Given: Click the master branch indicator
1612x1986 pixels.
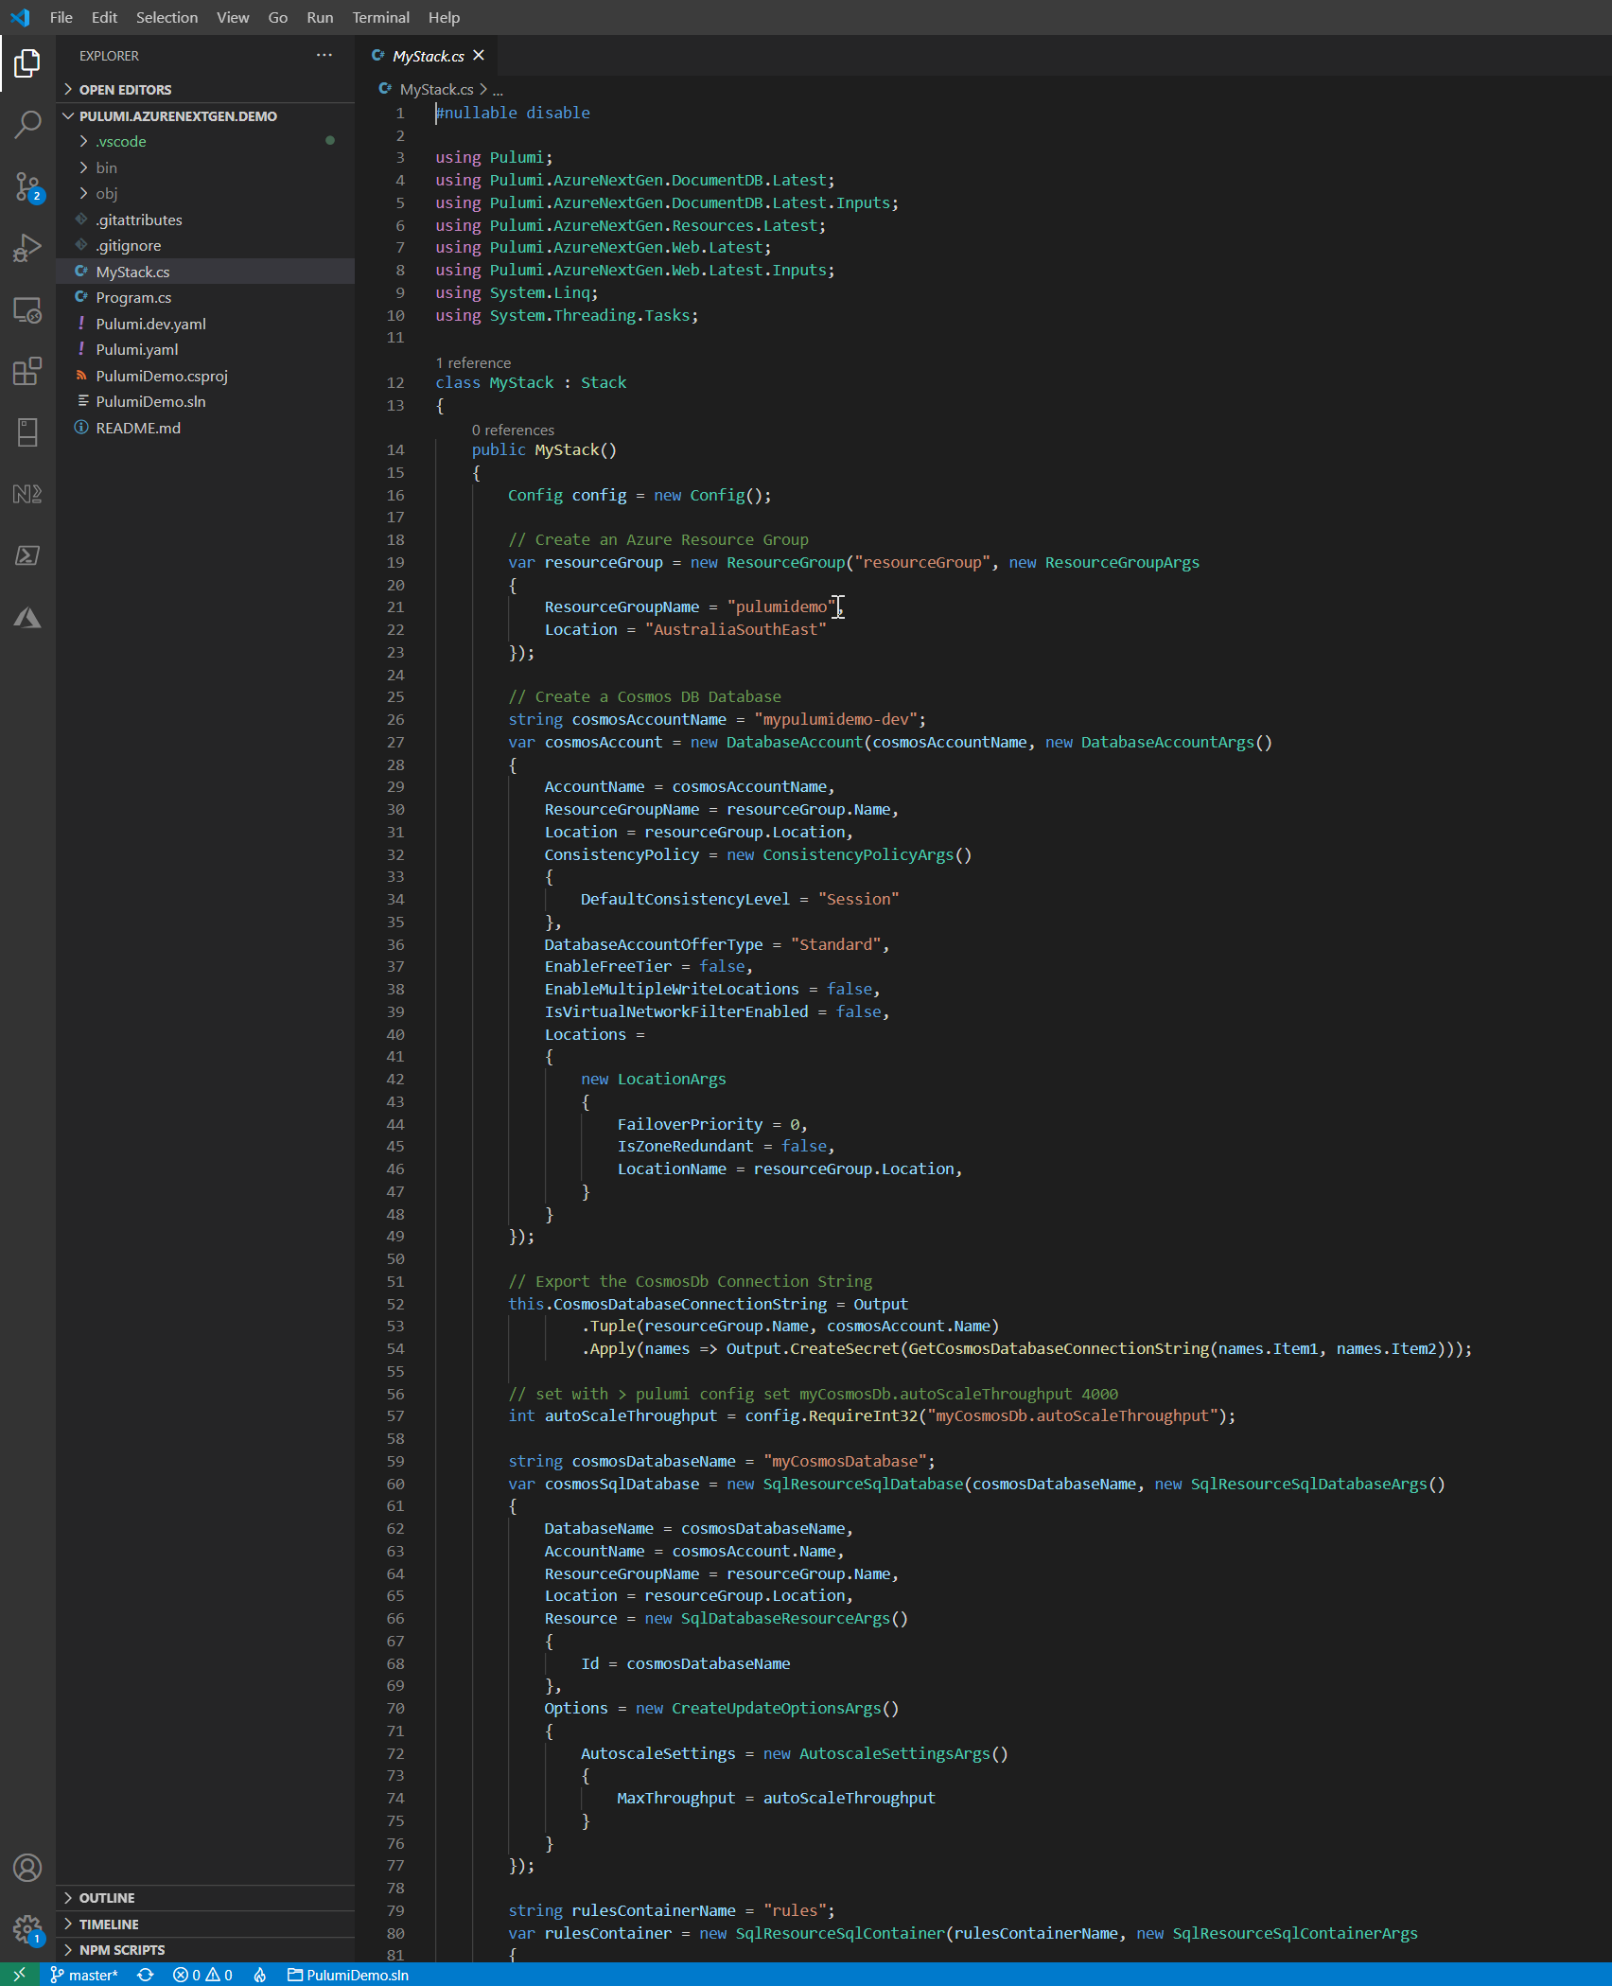Looking at the screenshot, I should (x=85, y=1975).
